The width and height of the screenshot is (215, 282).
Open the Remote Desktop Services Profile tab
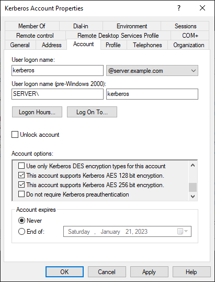[118, 36]
